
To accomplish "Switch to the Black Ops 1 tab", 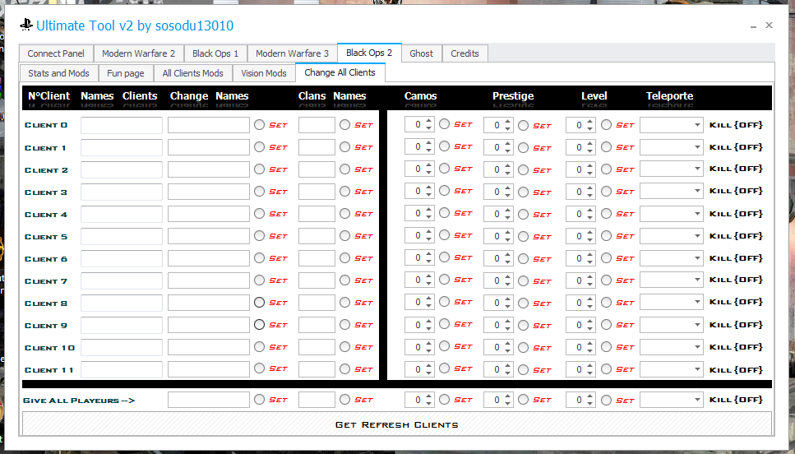I will (x=215, y=53).
